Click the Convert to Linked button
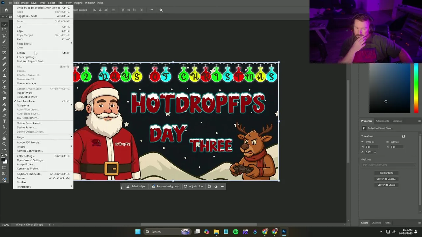The image size is (422, 237). pos(386,179)
